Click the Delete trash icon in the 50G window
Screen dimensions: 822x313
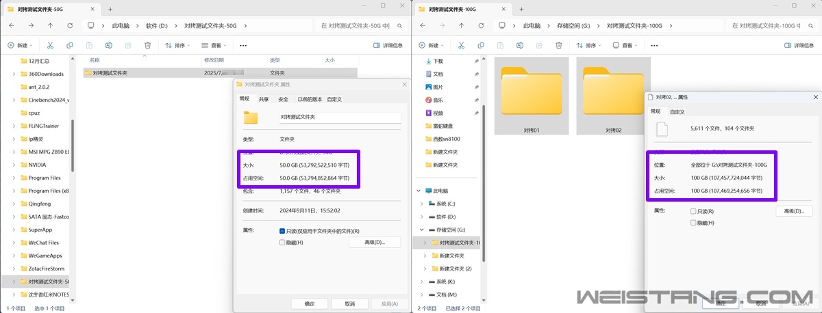coord(147,46)
